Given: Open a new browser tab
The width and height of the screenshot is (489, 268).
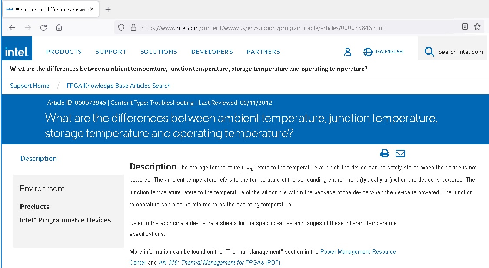Looking at the screenshot, I should click(108, 10).
